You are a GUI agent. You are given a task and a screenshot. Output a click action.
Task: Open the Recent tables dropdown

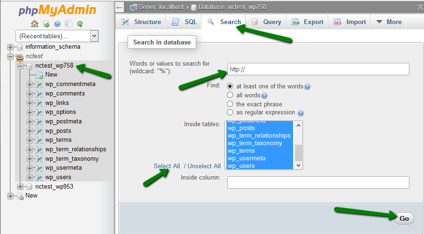pyautogui.click(x=57, y=36)
